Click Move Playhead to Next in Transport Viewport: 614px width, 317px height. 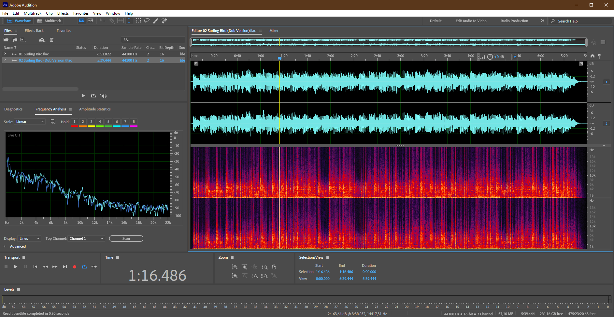[x=65, y=267]
